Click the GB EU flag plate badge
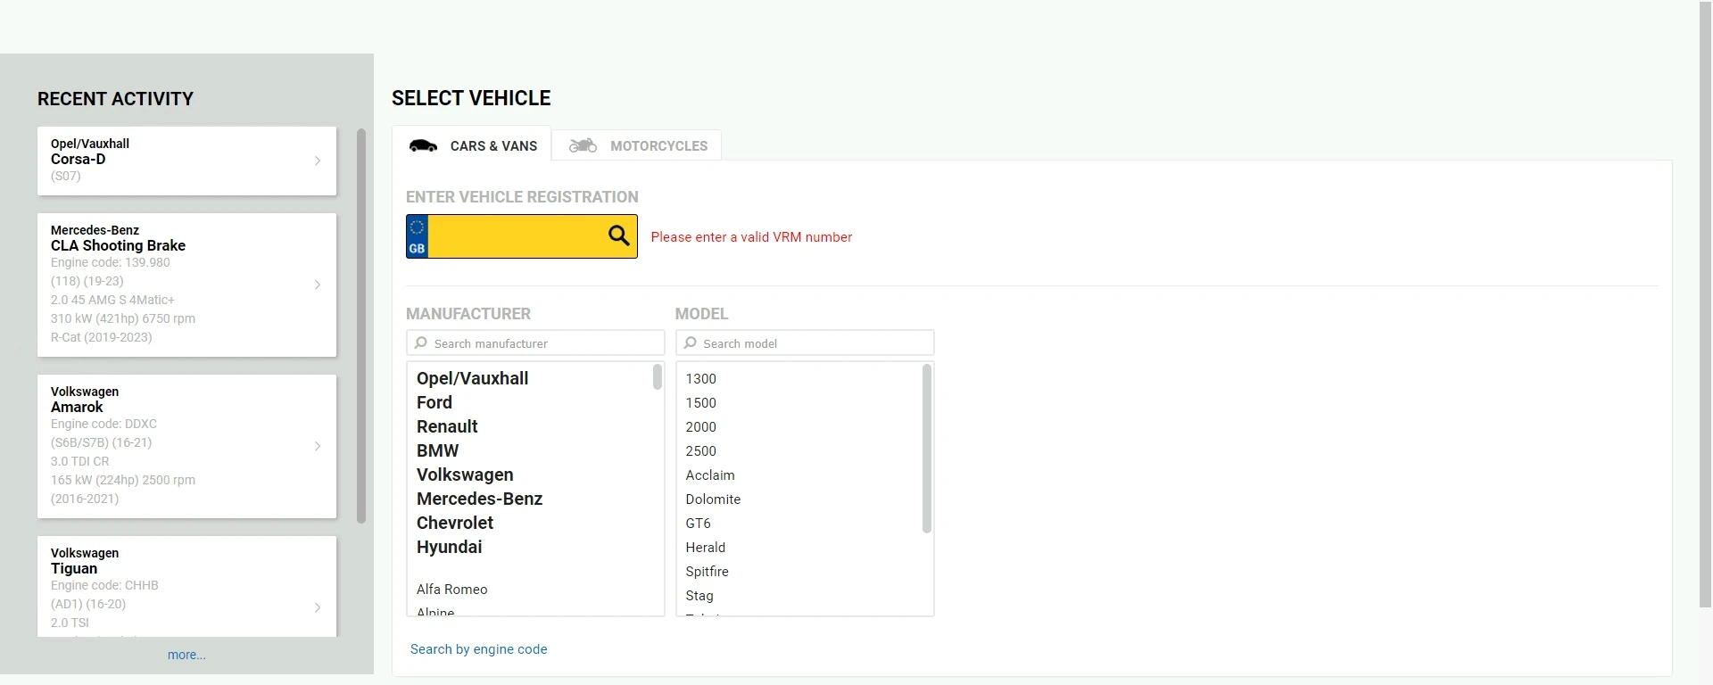This screenshot has height=685, width=1713. click(x=417, y=236)
